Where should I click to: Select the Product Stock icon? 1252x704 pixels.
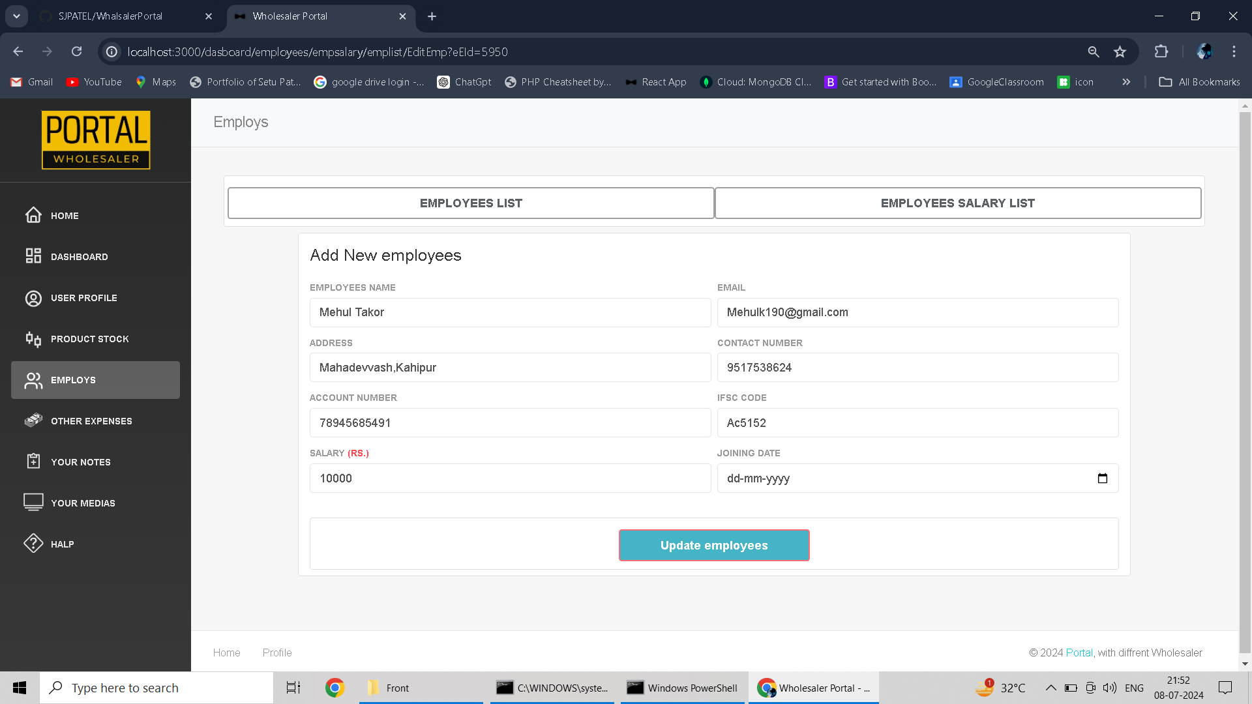coord(33,339)
